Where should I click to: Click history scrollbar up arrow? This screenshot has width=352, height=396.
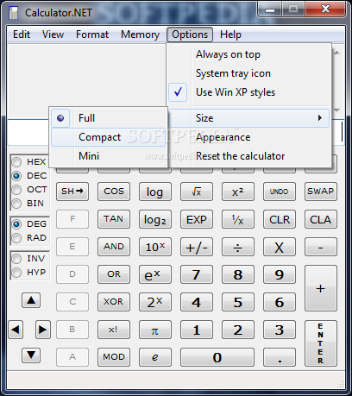337,53
